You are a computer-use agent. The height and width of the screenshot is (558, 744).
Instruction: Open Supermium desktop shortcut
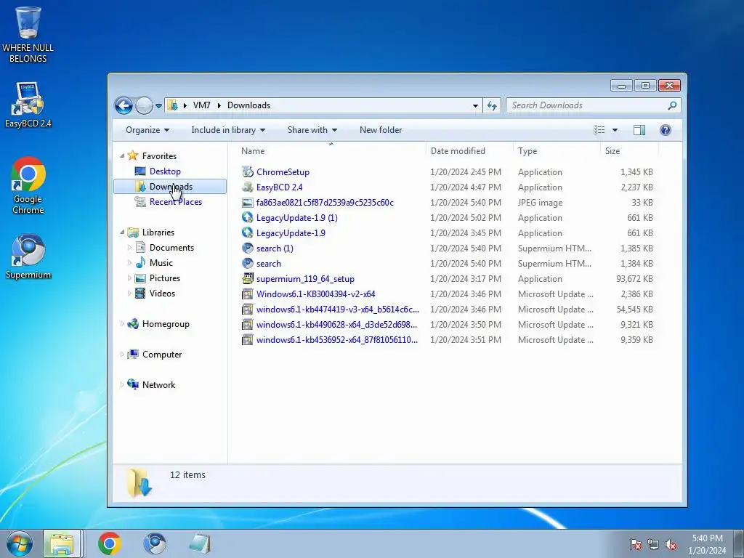pos(28,256)
